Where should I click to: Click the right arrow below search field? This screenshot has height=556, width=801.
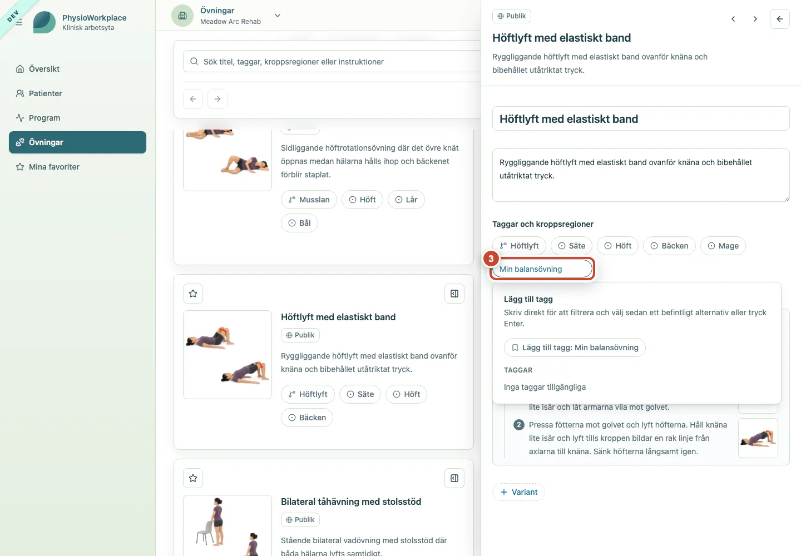pyautogui.click(x=217, y=99)
